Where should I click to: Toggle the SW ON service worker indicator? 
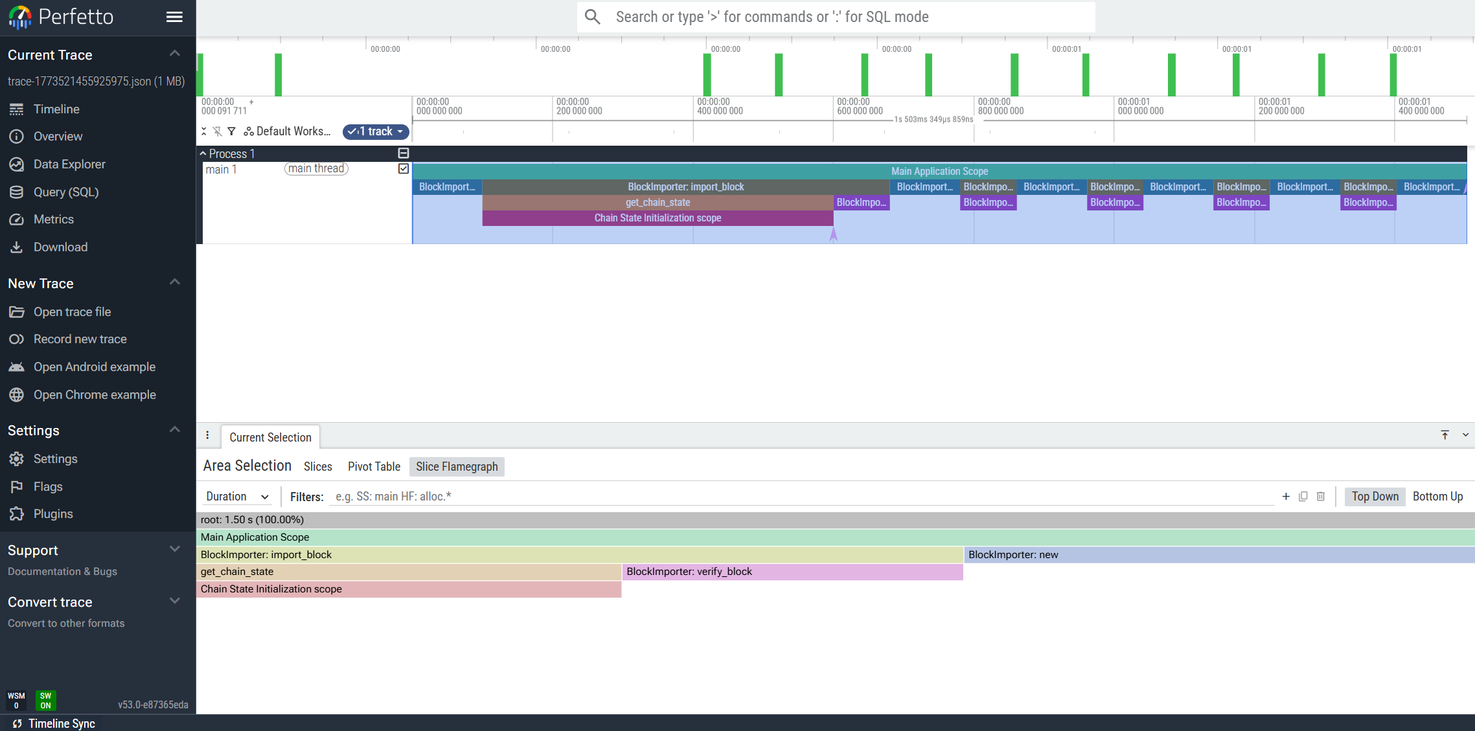tap(45, 701)
